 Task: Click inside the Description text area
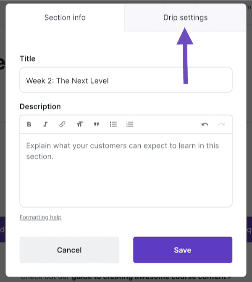(x=126, y=170)
